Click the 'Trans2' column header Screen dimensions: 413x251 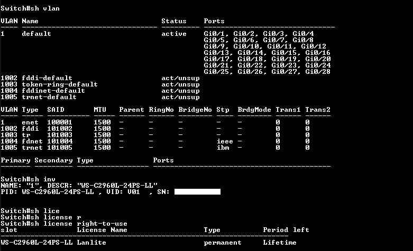click(x=318, y=110)
